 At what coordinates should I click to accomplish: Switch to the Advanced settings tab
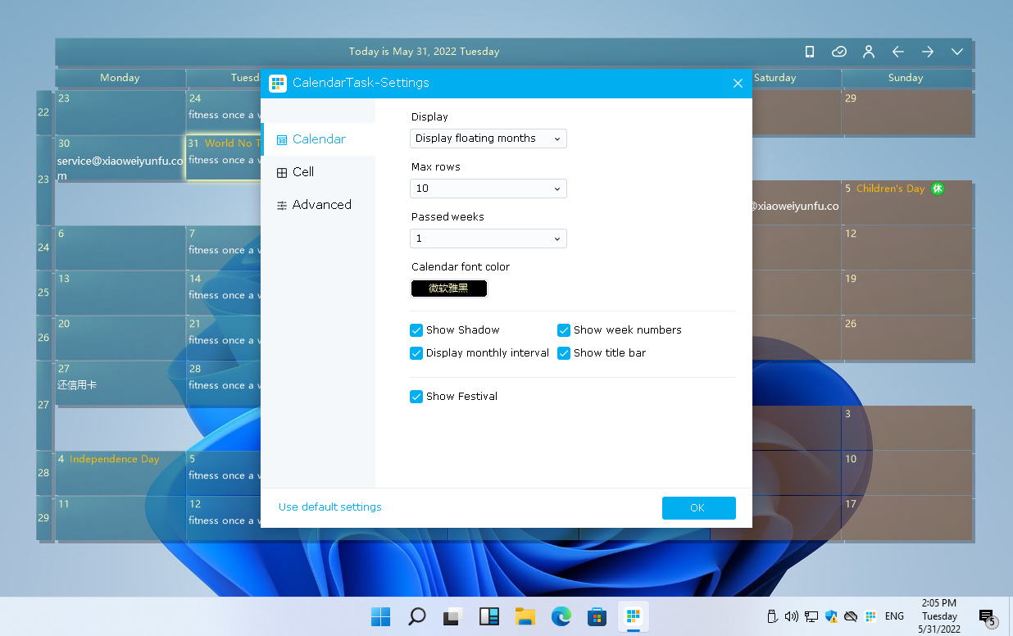click(x=321, y=205)
